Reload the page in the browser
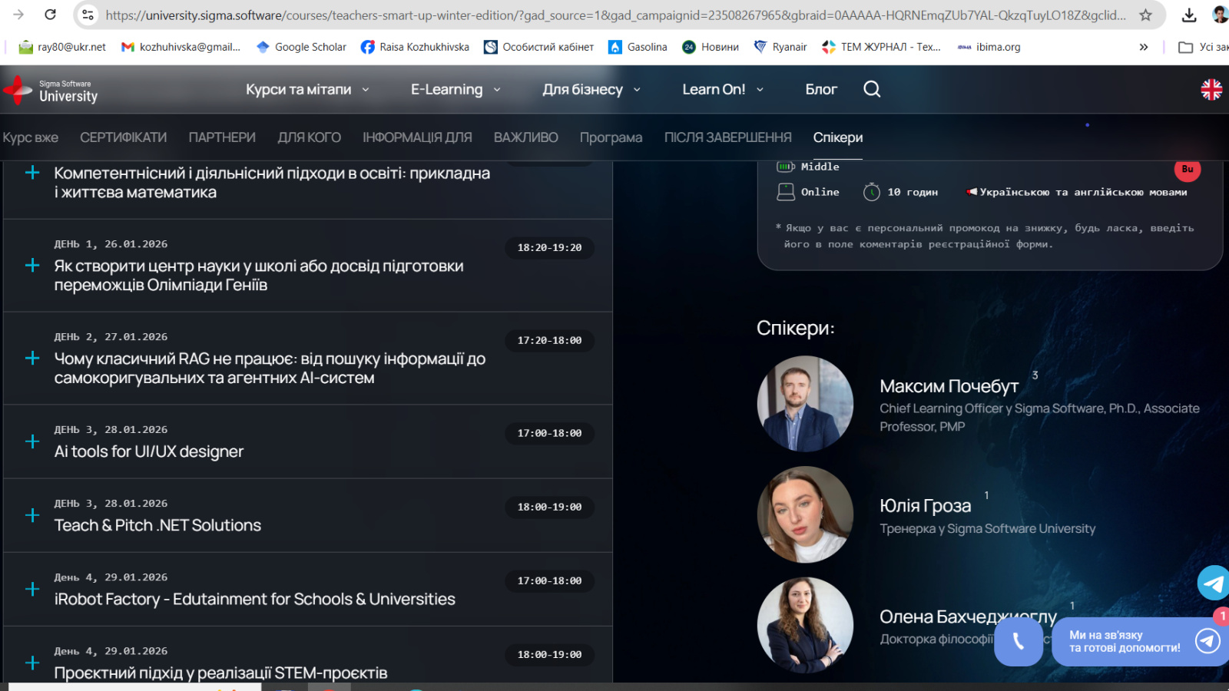 click(x=50, y=15)
